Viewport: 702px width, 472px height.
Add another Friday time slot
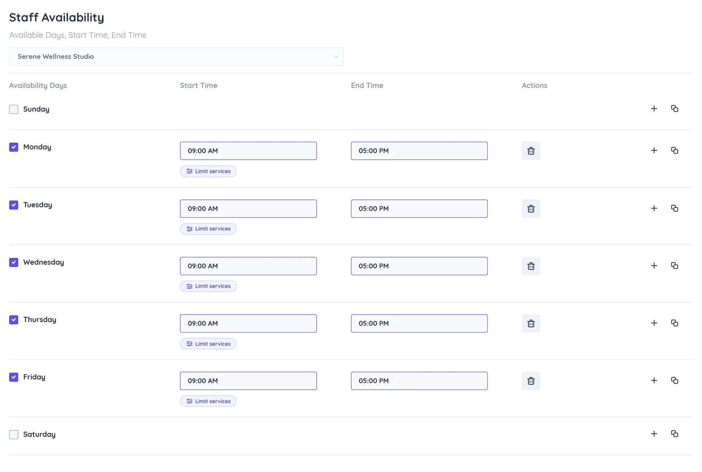pos(654,380)
